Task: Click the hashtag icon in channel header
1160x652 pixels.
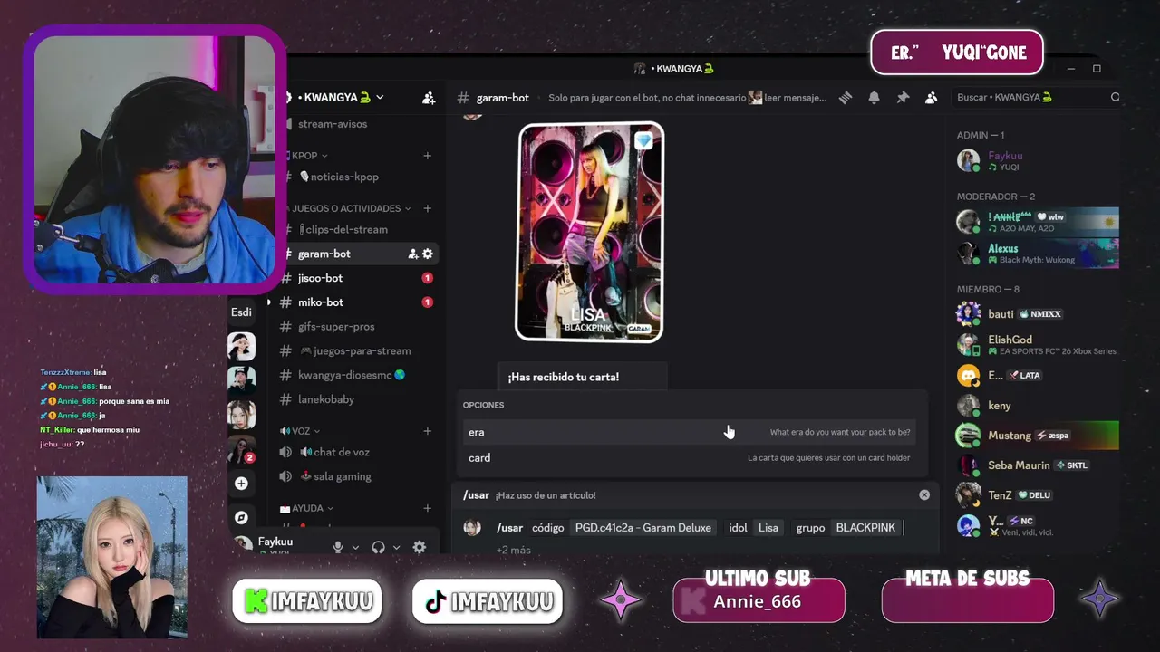Action: tap(463, 98)
